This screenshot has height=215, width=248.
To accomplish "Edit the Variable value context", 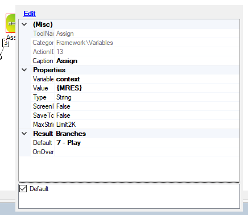I will [147, 79].
